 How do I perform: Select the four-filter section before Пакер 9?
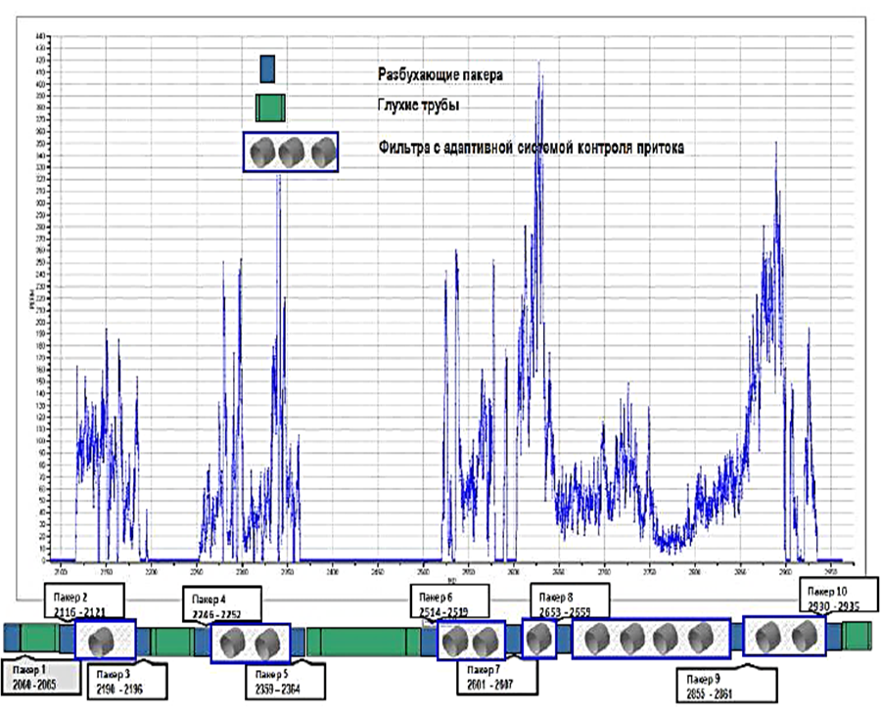[651, 639]
